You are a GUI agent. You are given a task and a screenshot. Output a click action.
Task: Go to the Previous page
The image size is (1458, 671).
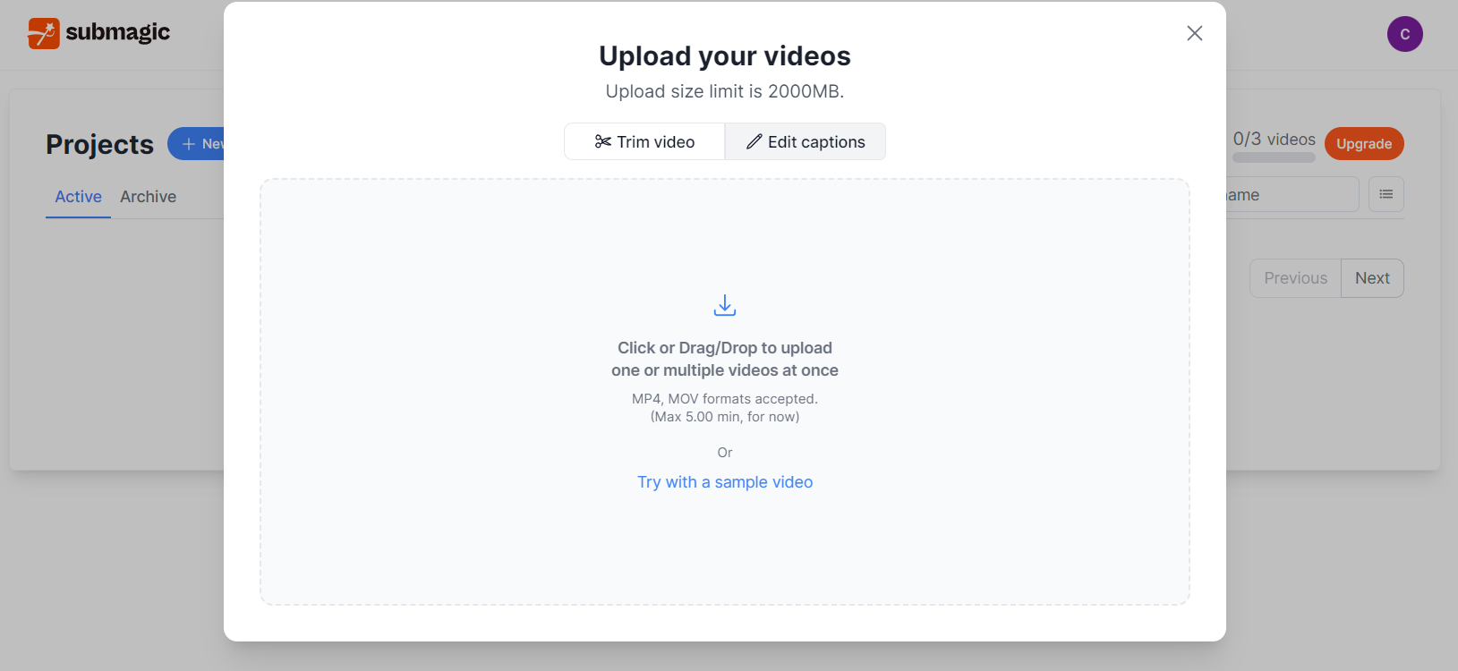pos(1295,278)
